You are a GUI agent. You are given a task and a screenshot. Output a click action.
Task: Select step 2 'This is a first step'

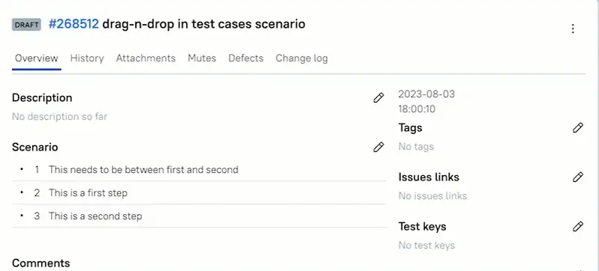tap(199, 193)
